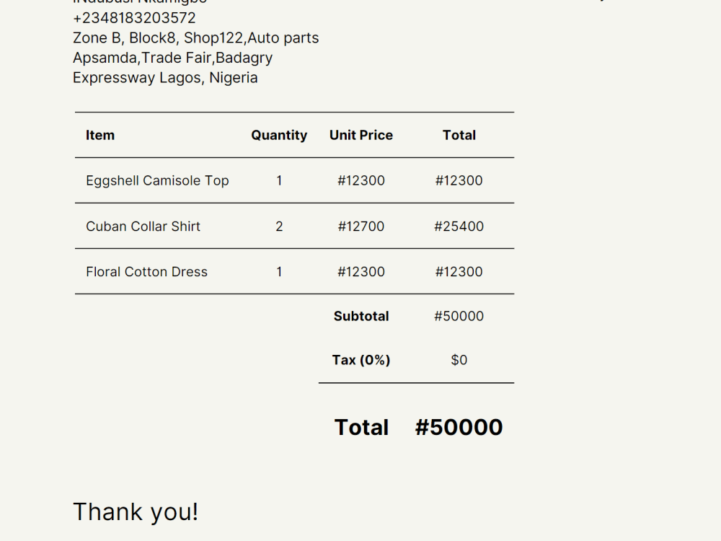The width and height of the screenshot is (721, 541).
Task: Click the Zone B, Block8 address line
Action: click(196, 38)
